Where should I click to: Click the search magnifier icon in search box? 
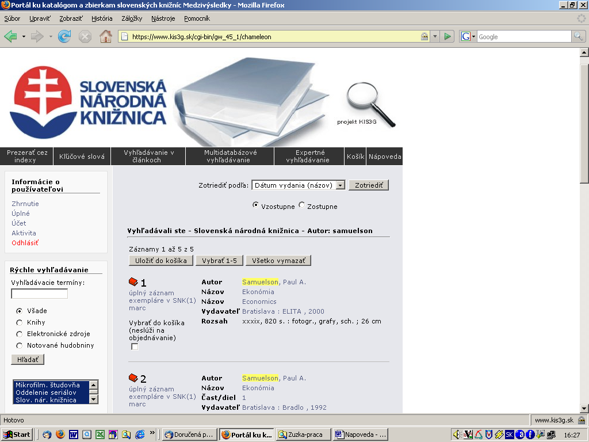pyautogui.click(x=578, y=36)
